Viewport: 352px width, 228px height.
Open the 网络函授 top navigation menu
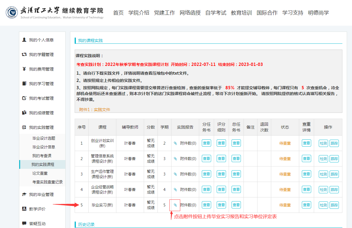click(190, 13)
